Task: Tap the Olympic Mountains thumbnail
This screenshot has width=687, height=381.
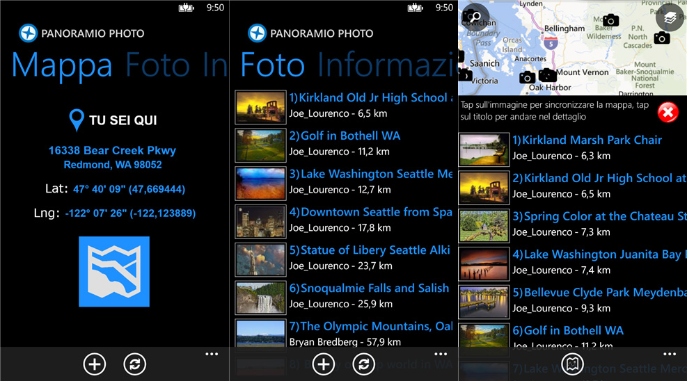Action: coord(261,333)
